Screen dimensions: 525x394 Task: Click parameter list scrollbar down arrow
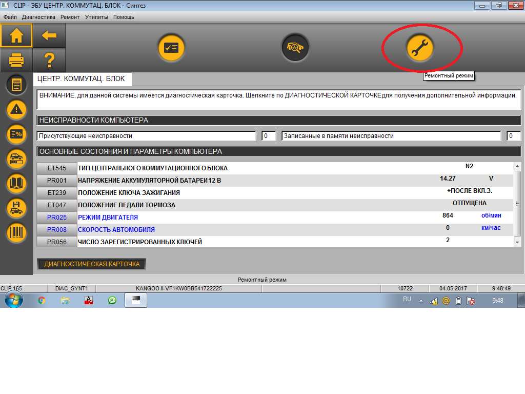(517, 243)
